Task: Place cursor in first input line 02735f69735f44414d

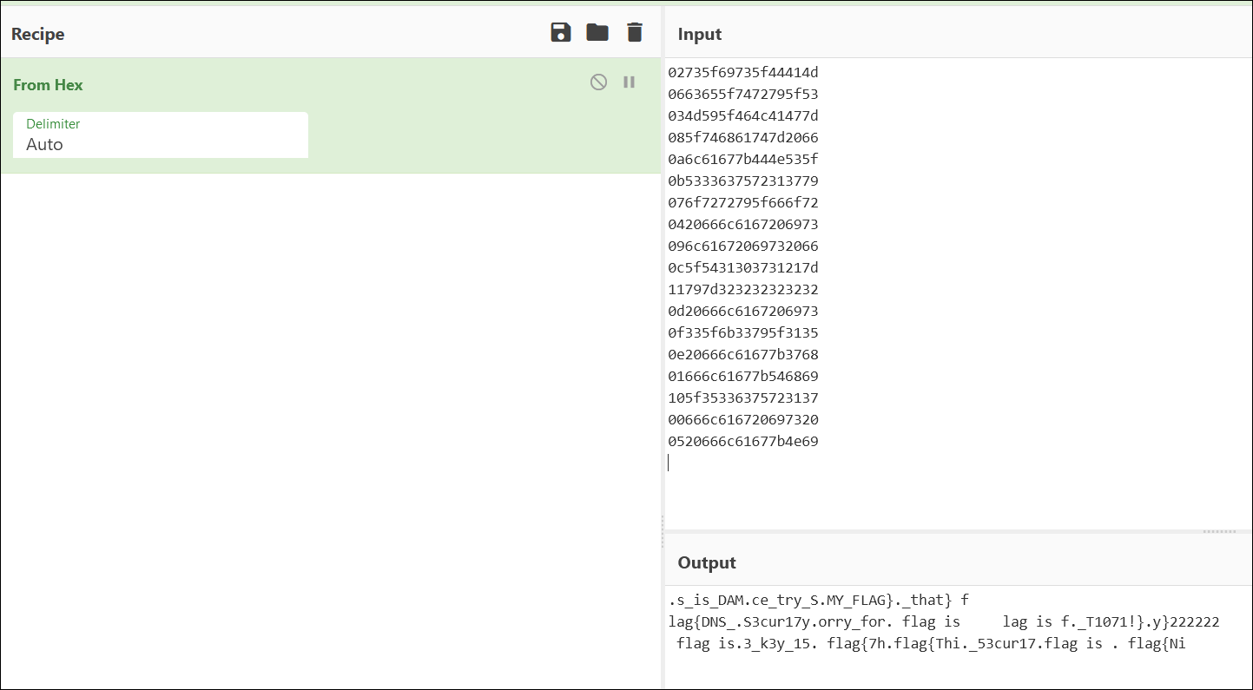Action: (743, 72)
